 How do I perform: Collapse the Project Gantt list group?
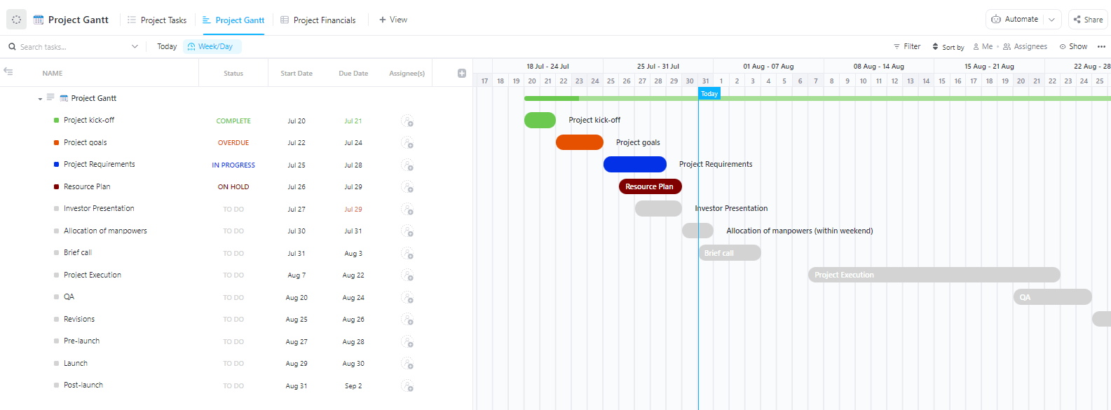[x=40, y=99]
